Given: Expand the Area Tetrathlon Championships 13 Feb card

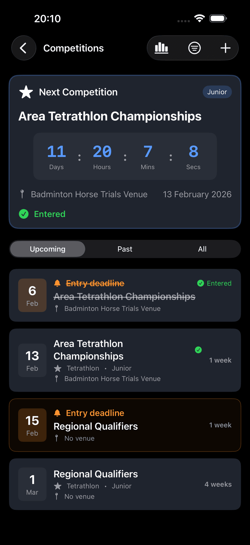Looking at the screenshot, I should [x=125, y=360].
